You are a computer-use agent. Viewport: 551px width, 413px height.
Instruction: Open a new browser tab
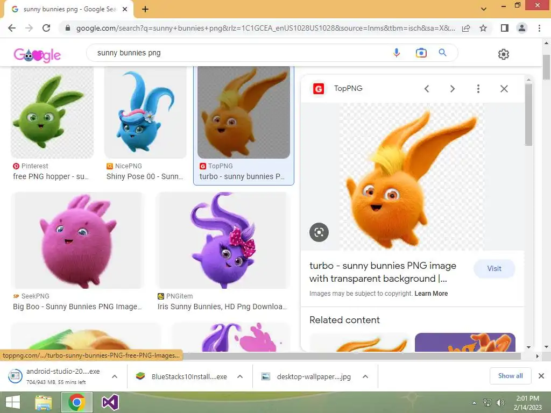[145, 9]
